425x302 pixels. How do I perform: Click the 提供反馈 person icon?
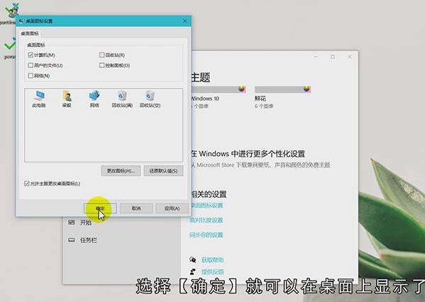(x=193, y=272)
